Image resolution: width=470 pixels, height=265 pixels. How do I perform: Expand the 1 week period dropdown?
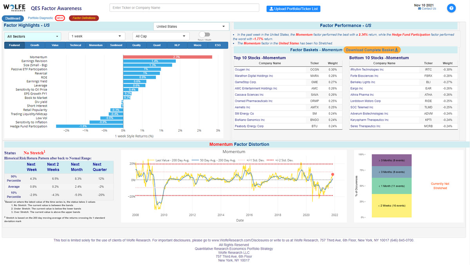click(97, 36)
